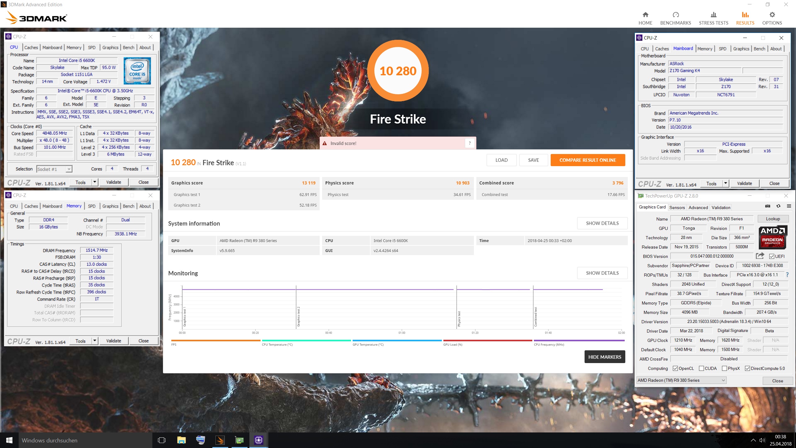Open Tools dropdown arrow in CPU tab window
796x448 pixels.
95,182
